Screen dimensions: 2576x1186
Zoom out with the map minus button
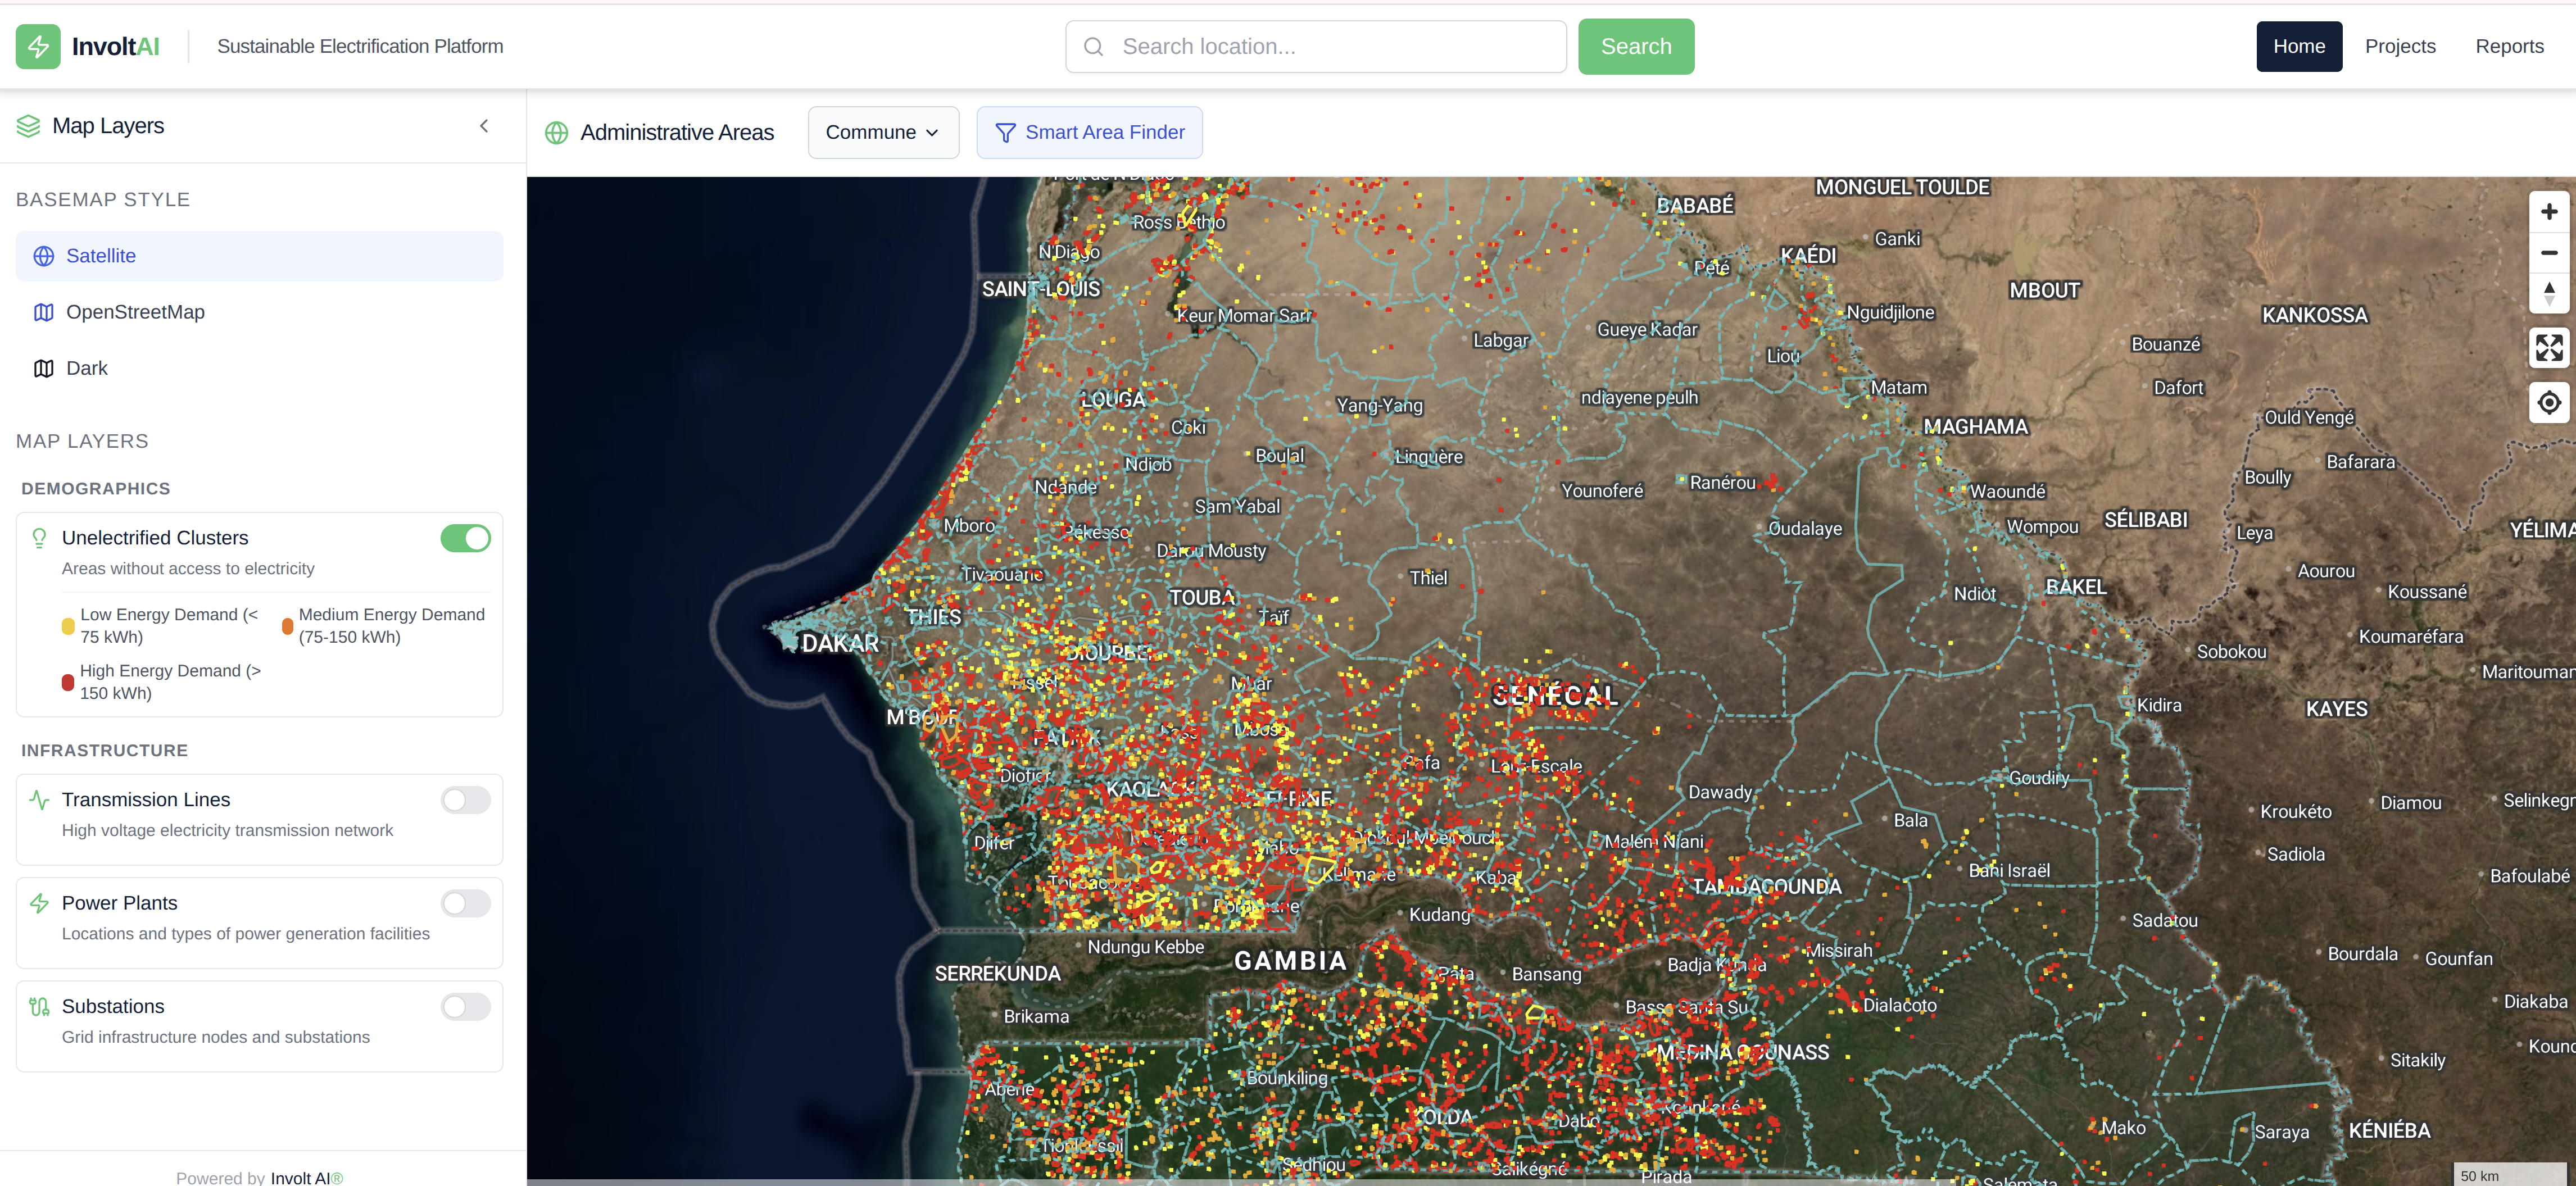[2549, 253]
